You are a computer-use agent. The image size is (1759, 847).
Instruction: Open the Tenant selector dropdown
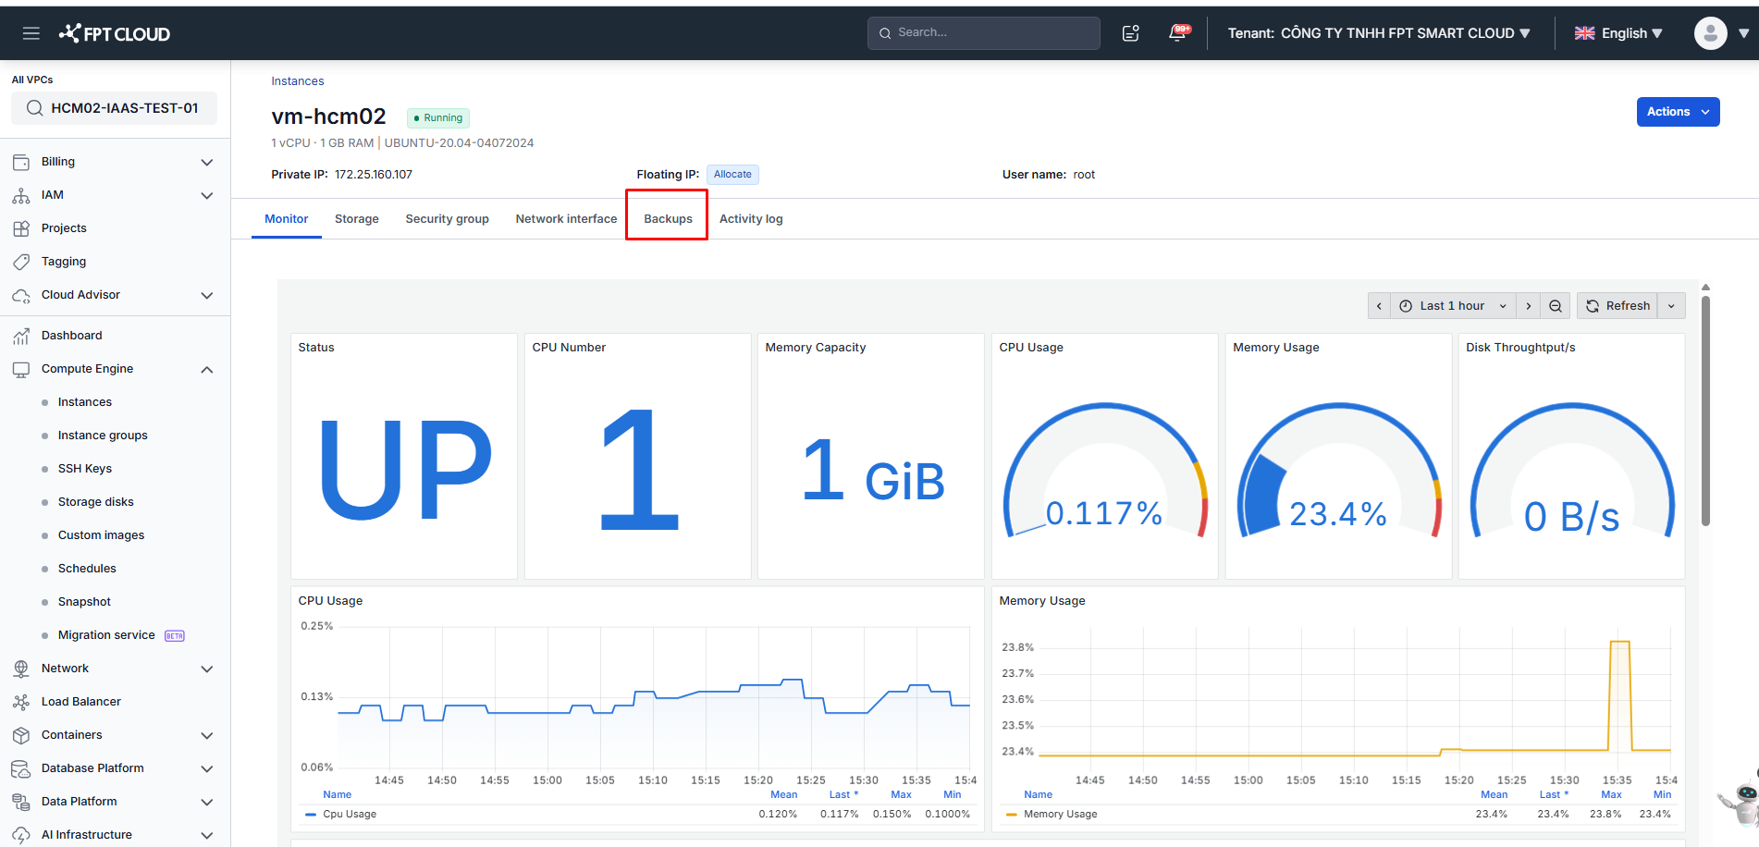(x=1379, y=33)
